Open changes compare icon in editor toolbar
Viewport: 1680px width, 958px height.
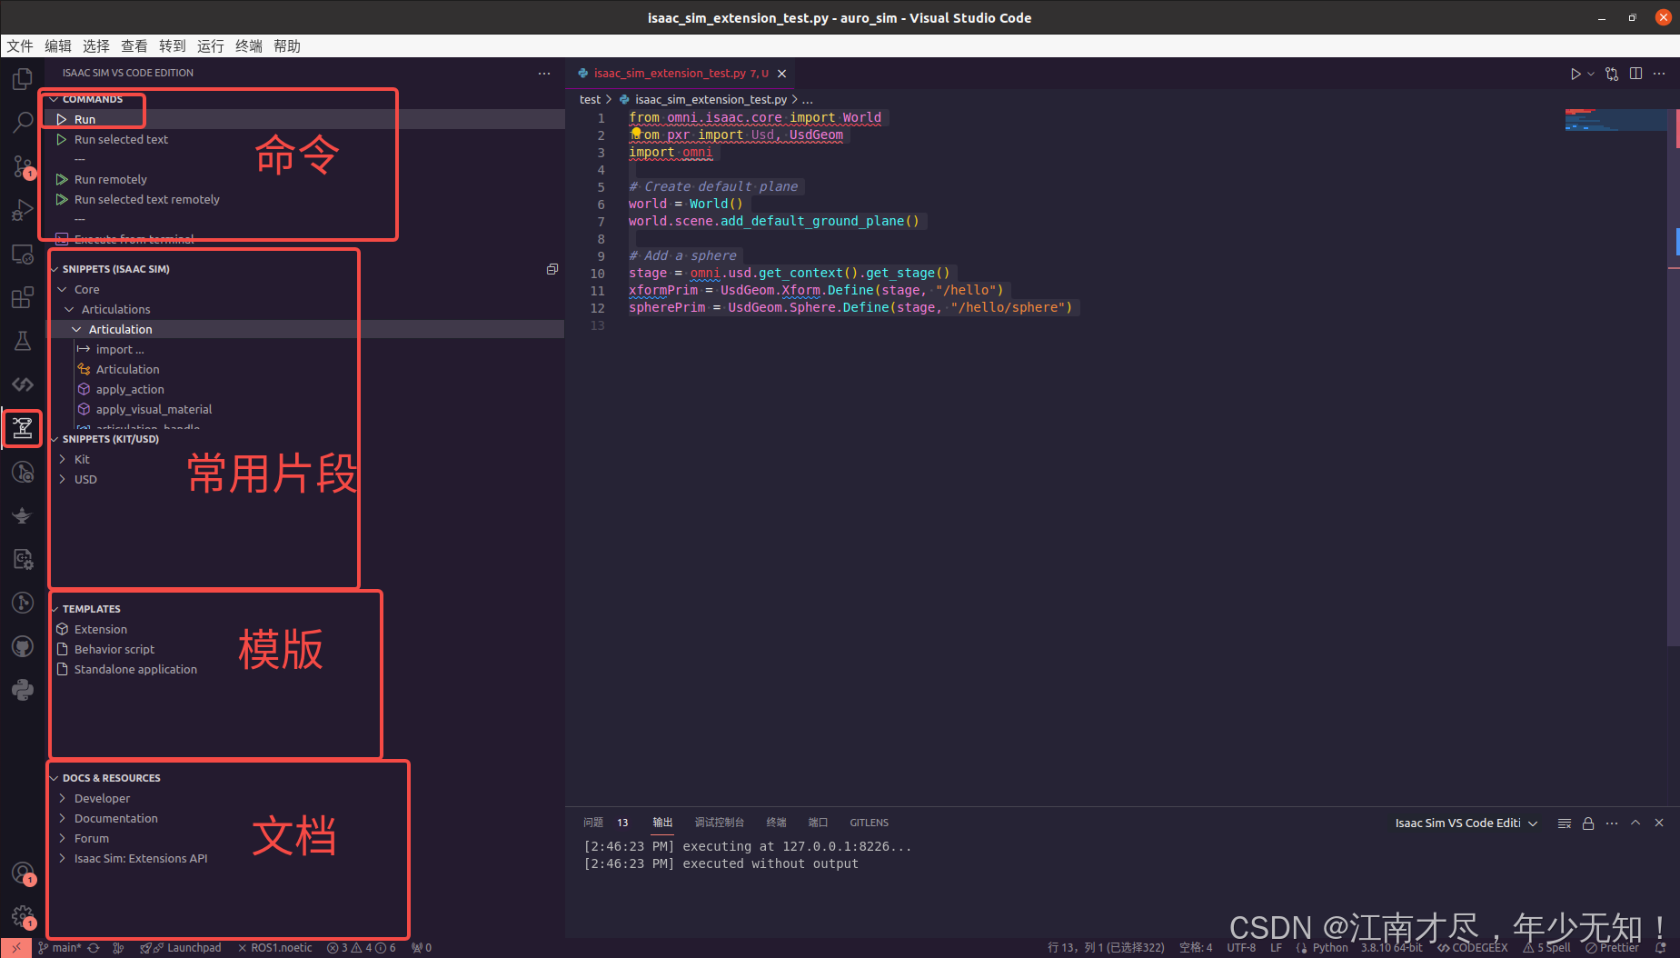pos(1612,74)
